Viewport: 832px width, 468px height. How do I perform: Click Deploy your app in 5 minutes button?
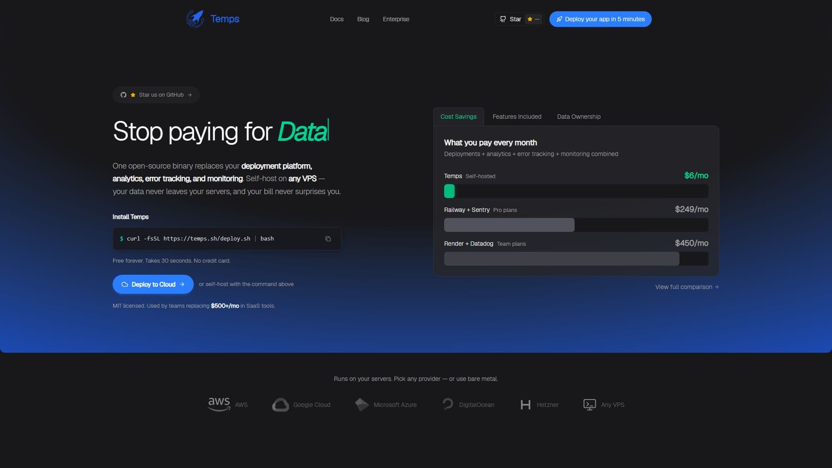(600, 19)
